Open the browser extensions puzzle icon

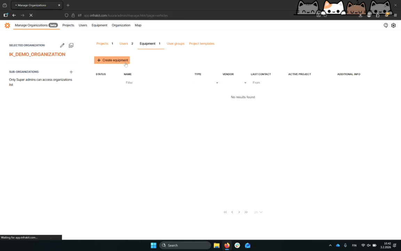[378, 15]
